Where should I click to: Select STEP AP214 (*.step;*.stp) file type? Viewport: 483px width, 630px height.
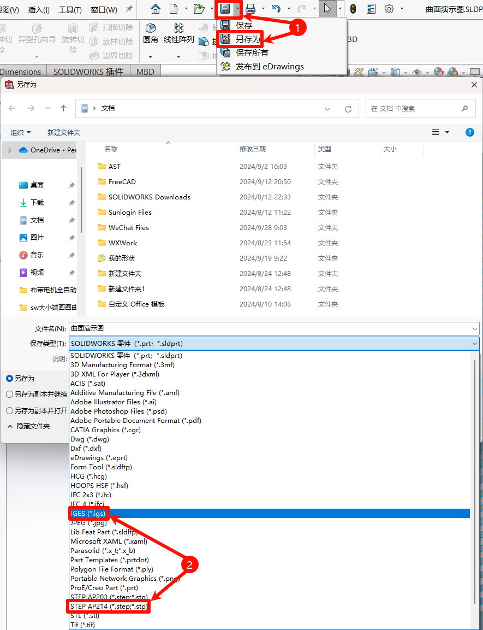(269, 607)
